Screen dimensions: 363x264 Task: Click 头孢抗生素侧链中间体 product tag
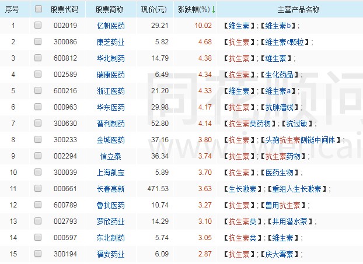click(x=300, y=140)
